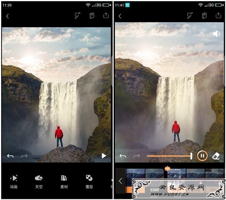
Task: Click the share icon in 11:41 screen
Action: 218,15
